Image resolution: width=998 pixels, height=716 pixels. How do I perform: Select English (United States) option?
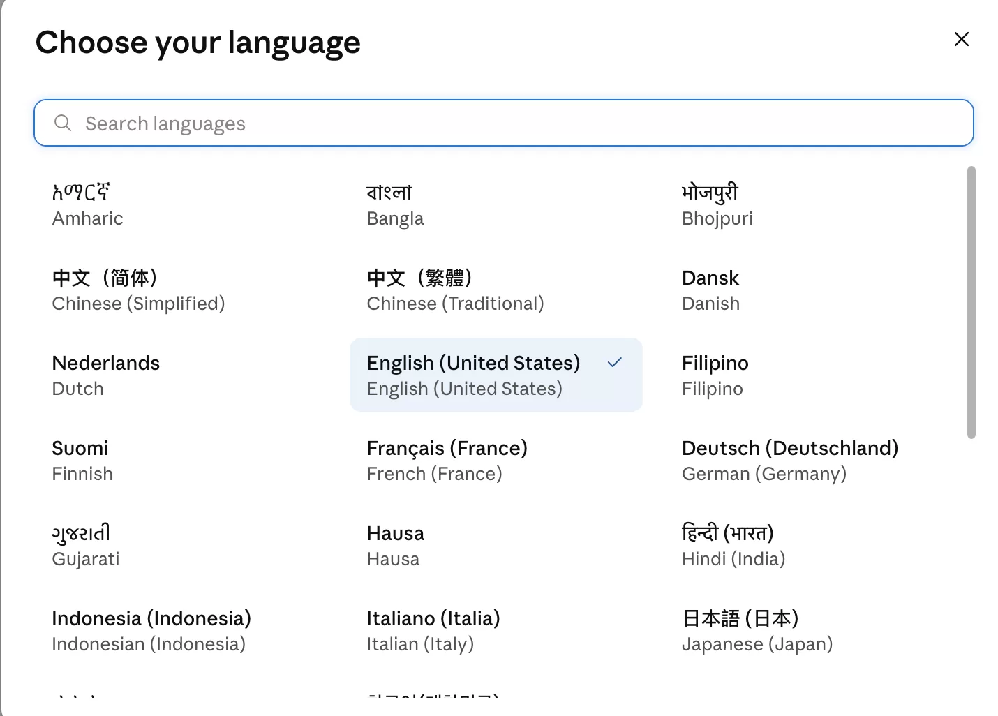tap(496, 375)
